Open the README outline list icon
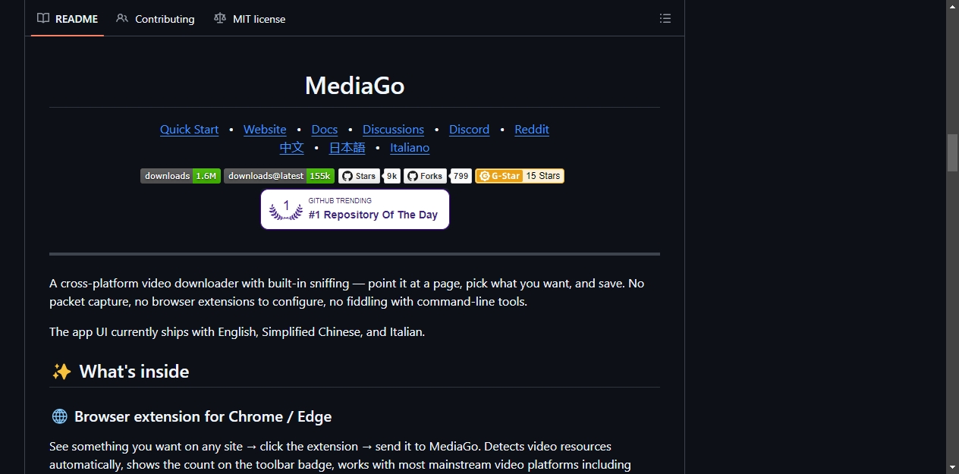959x474 pixels. pyautogui.click(x=665, y=18)
